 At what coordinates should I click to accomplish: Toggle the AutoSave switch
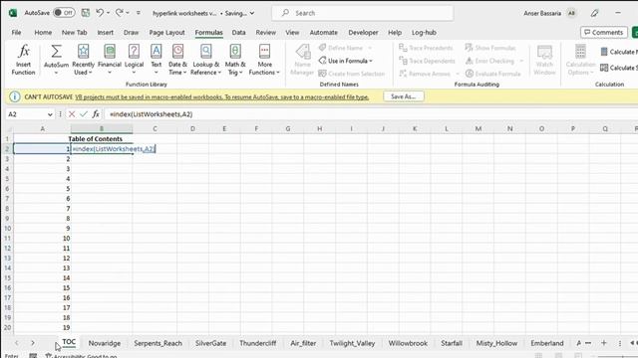click(64, 13)
